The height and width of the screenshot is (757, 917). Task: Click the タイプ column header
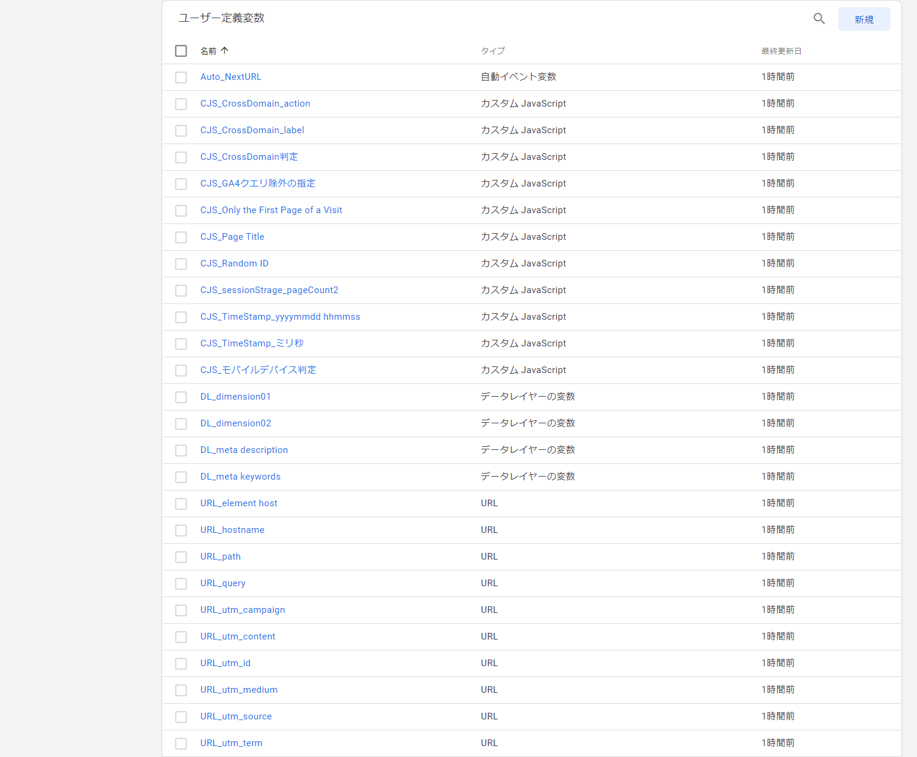[493, 51]
